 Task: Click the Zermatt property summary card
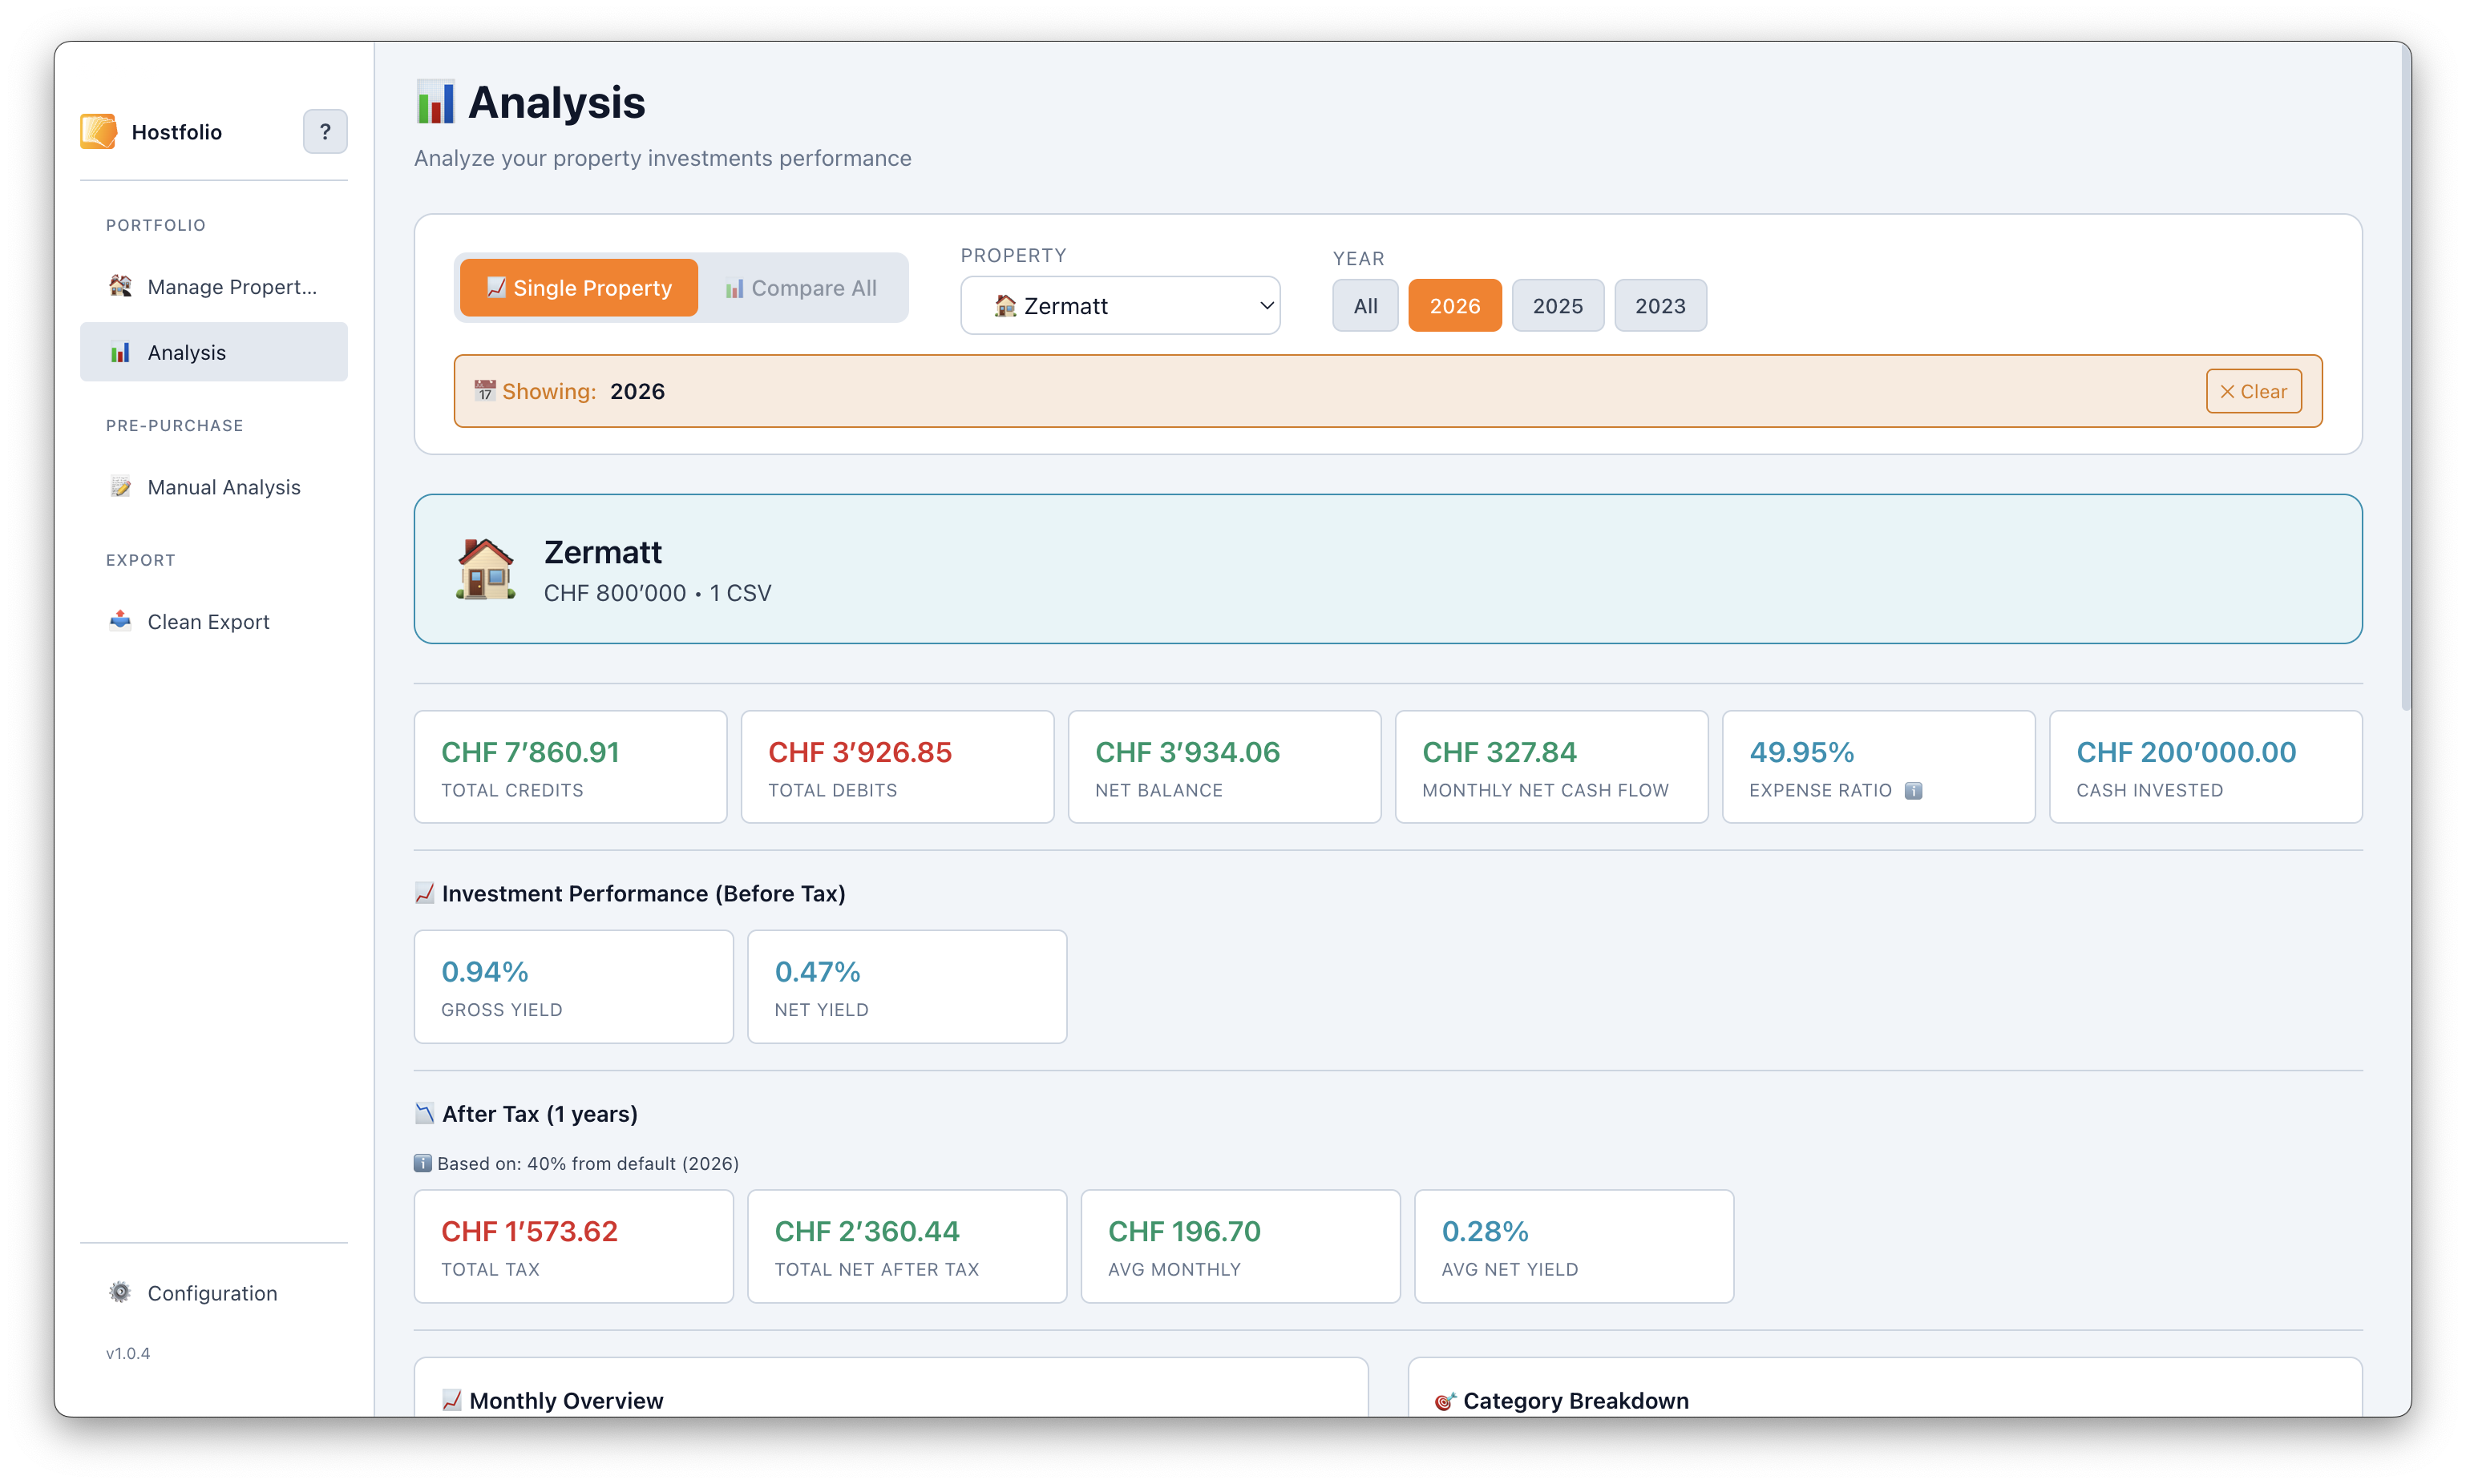(1388, 569)
